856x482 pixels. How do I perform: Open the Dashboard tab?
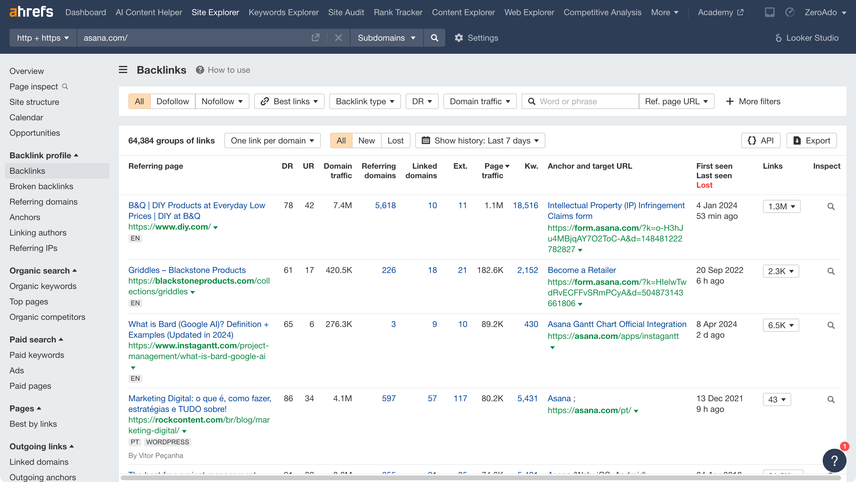[x=86, y=12]
